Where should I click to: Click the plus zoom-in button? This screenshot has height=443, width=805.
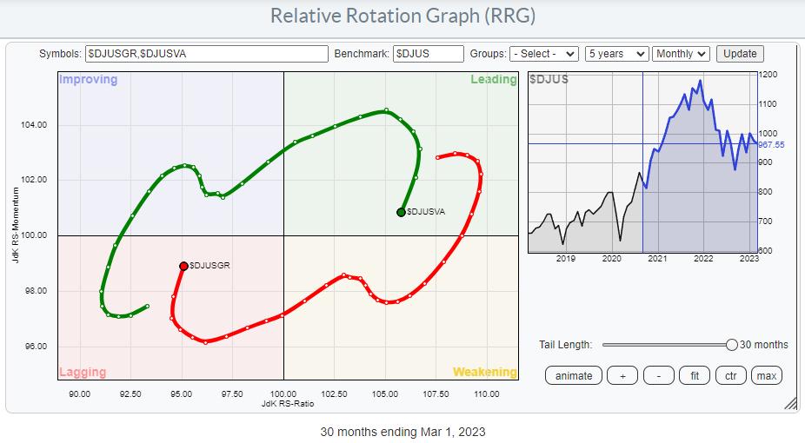(x=622, y=376)
